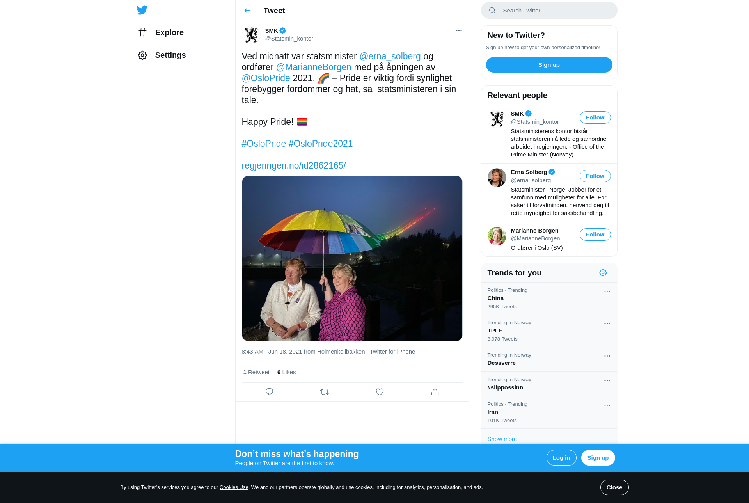This screenshot has width=749, height=503.
Task: Open @MarianneBorgen handle in Relevant people
Action: [x=535, y=238]
